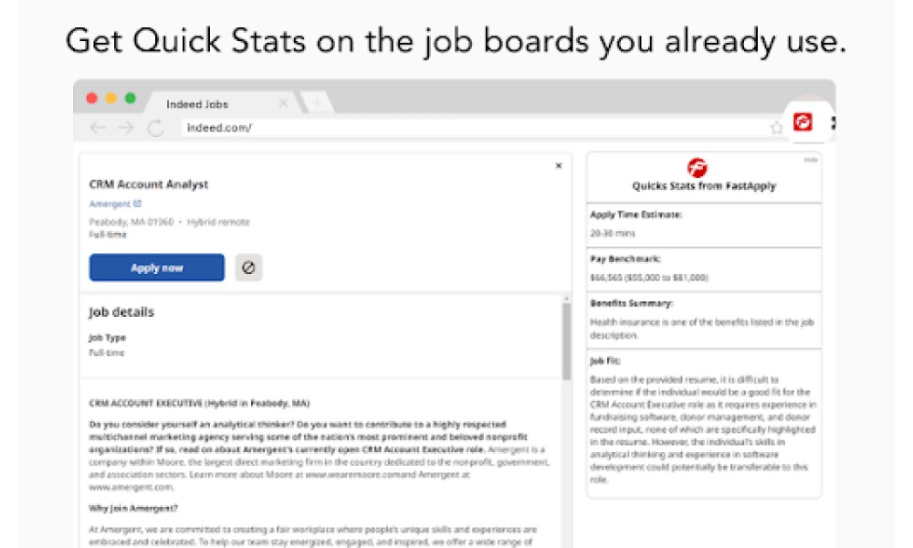Open the Amergent company link
The height and width of the screenshot is (548, 913).
(110, 204)
